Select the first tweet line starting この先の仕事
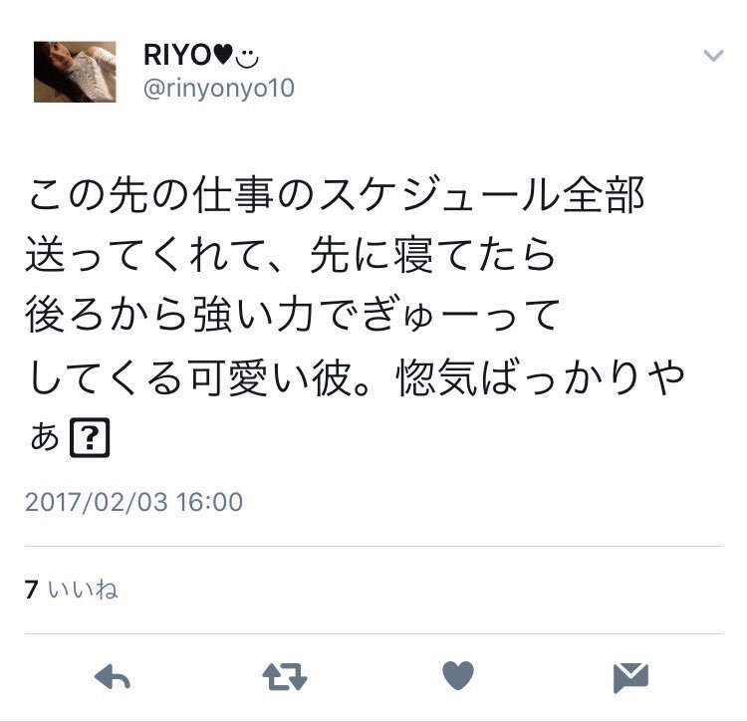Viewport: 747px width, 722px height. (x=336, y=195)
